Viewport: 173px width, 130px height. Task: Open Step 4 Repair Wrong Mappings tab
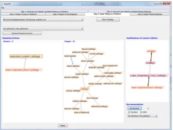65,14
